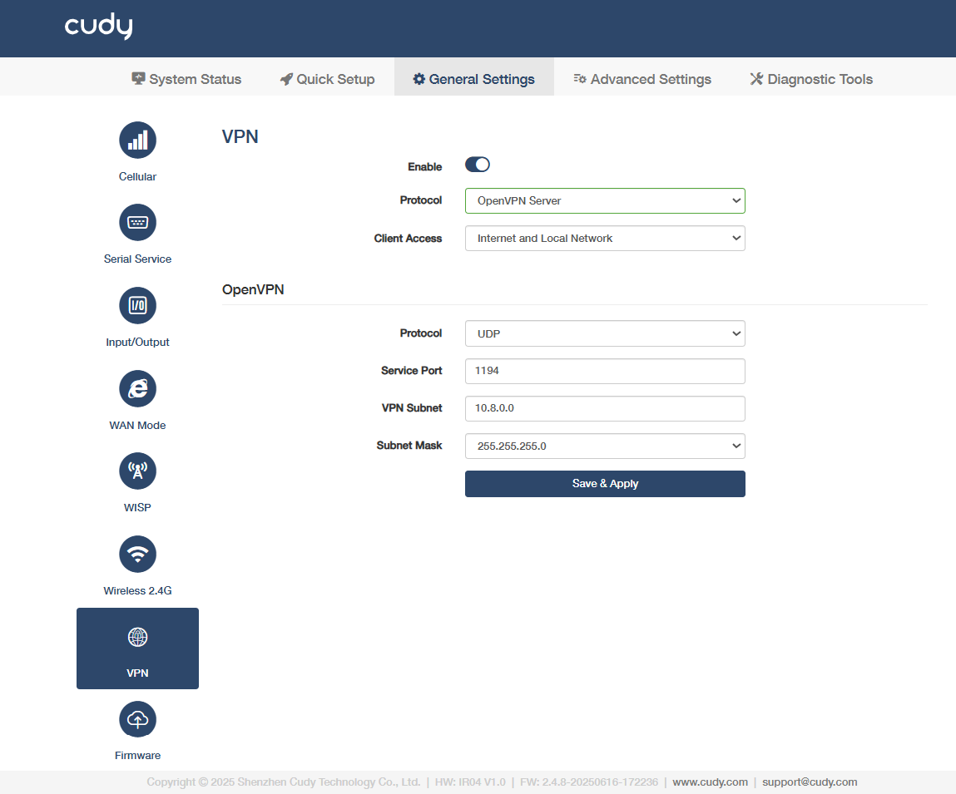Click the VPN Subnet input field

(605, 408)
